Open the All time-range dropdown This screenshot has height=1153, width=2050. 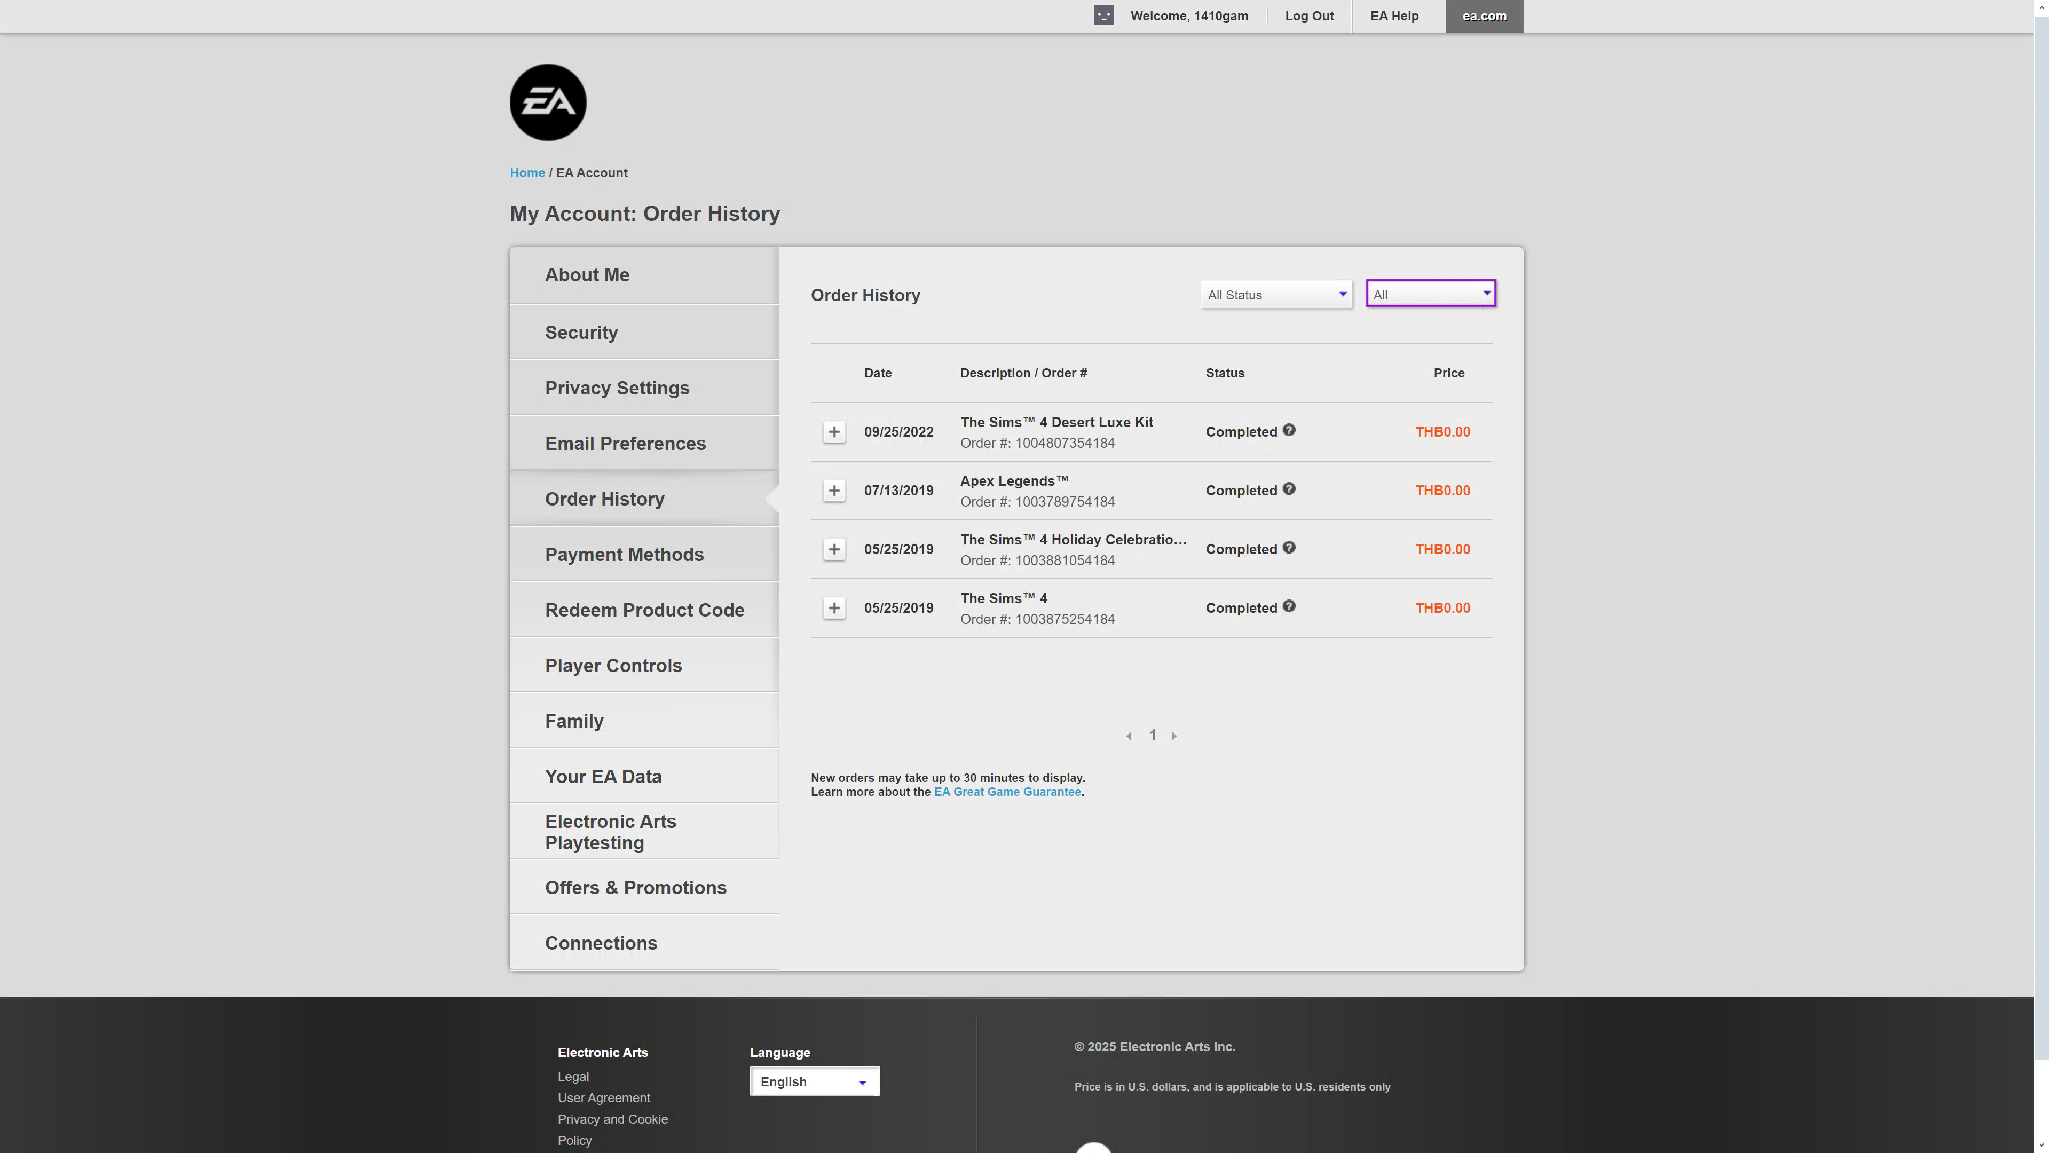[1430, 295]
